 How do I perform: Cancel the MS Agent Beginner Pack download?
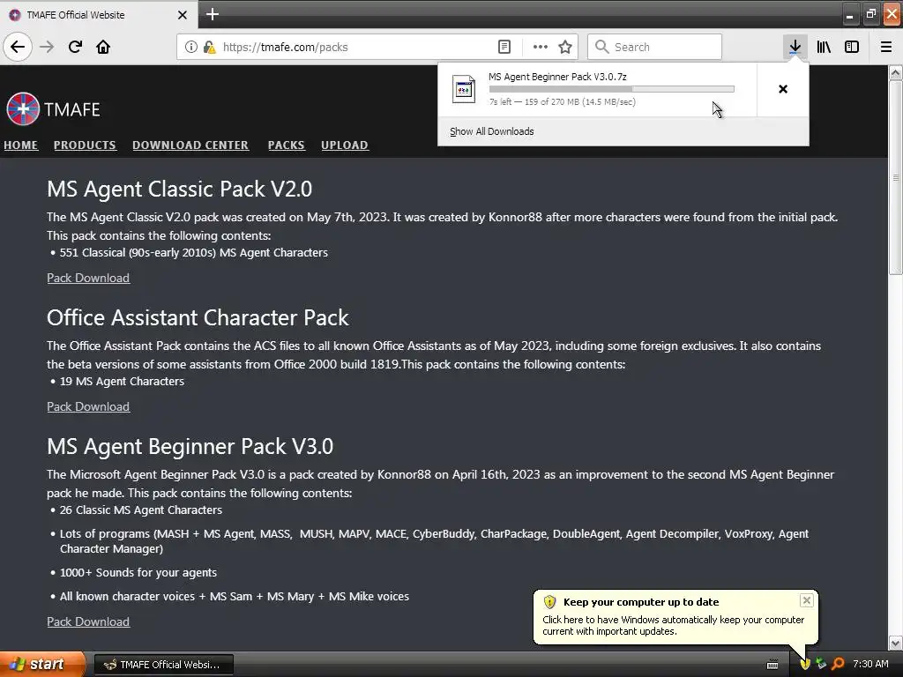pyautogui.click(x=783, y=89)
